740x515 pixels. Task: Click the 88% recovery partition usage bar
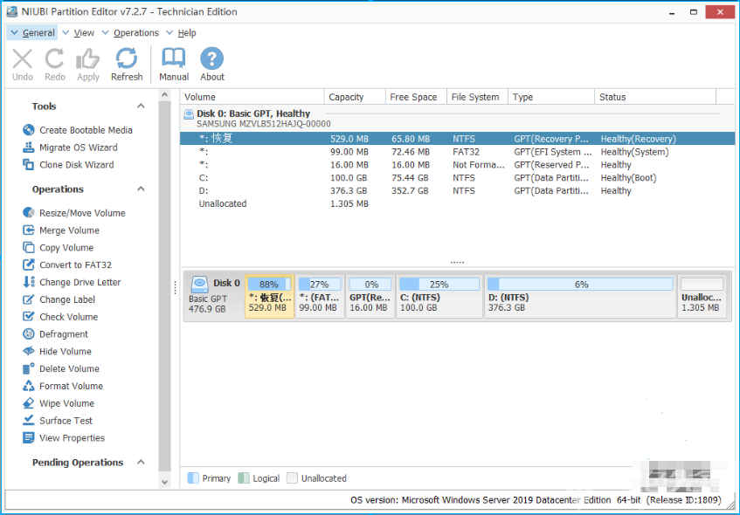269,284
